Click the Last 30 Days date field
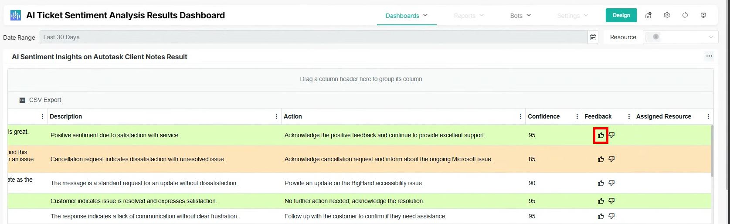The image size is (730, 224). 313,37
